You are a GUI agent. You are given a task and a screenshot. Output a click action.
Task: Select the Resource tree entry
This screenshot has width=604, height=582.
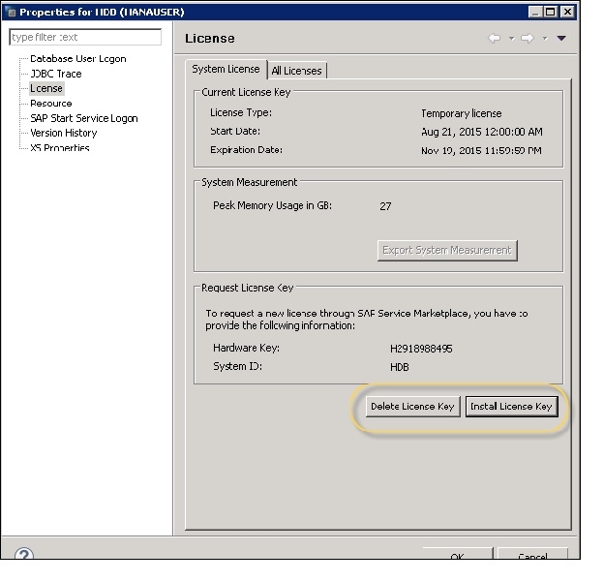[x=50, y=104]
